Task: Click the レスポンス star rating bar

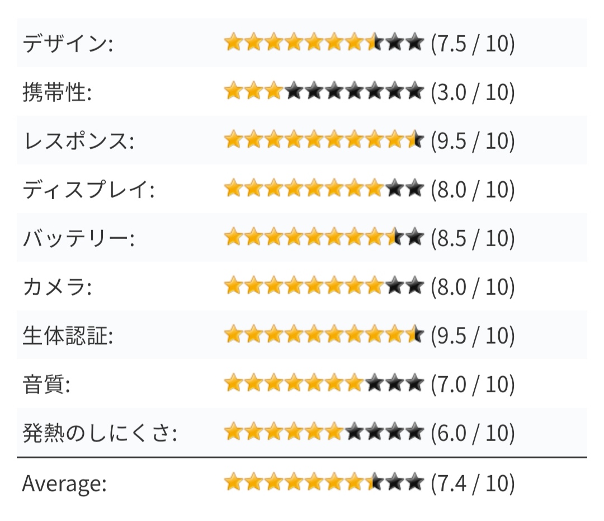Action: coord(323,140)
